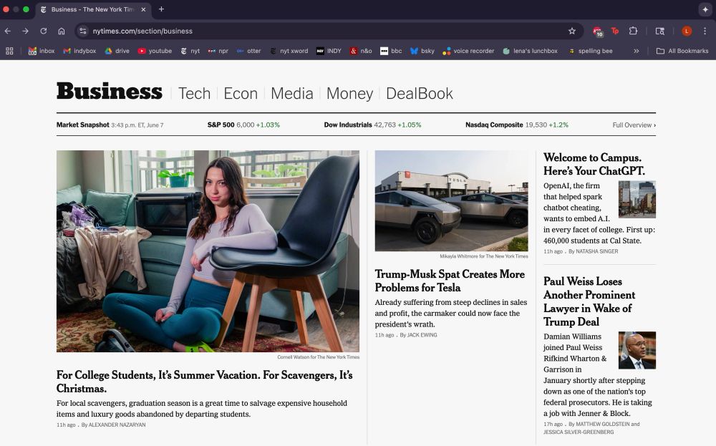
Task: Open the Damian Williams portrait thumbnail
Action: coord(637,350)
